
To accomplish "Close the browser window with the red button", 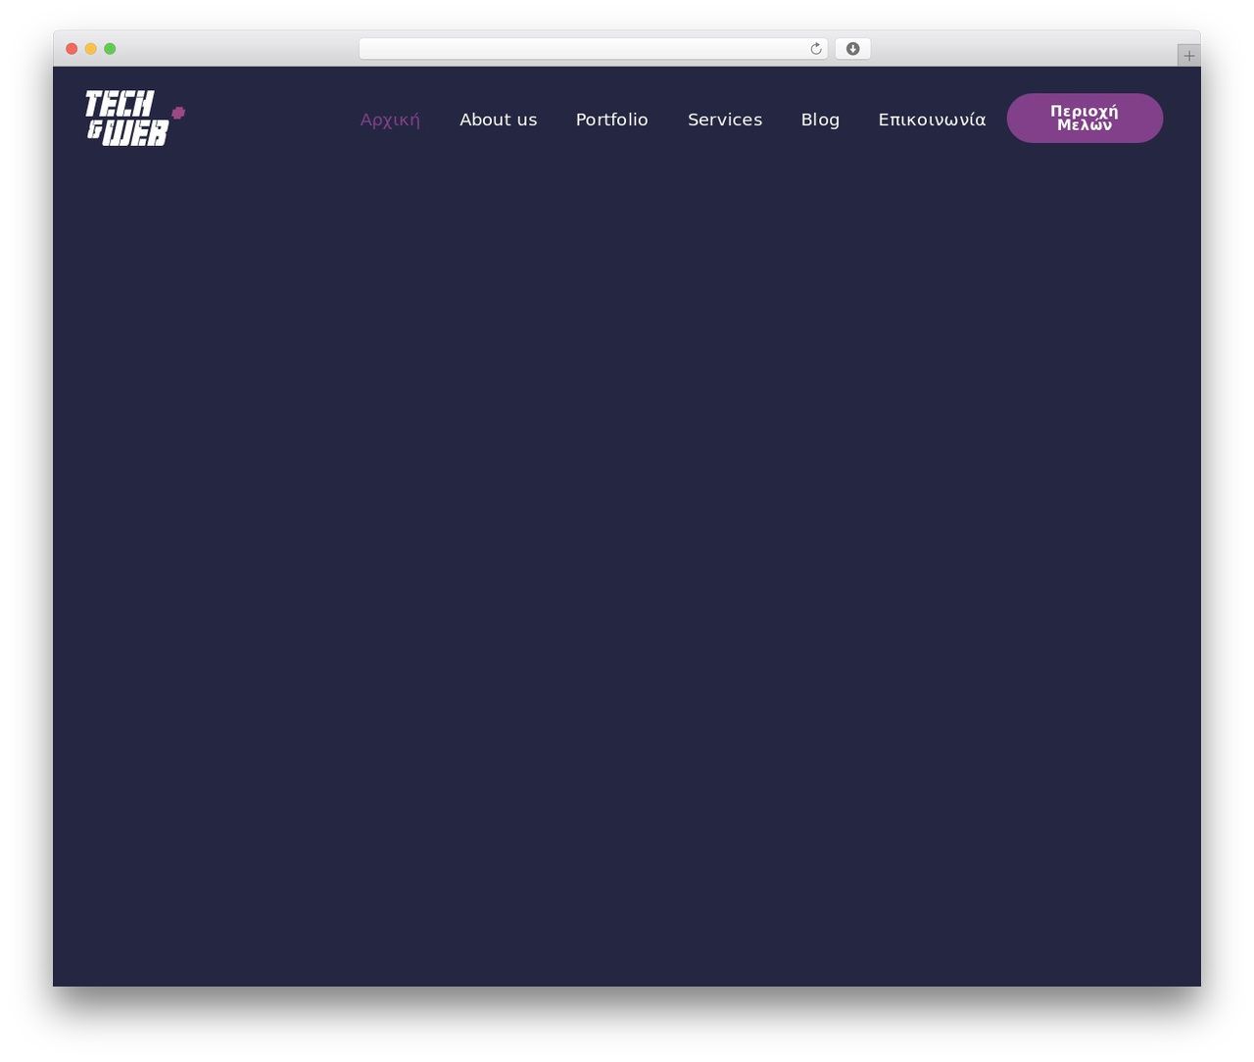I will point(72,49).
